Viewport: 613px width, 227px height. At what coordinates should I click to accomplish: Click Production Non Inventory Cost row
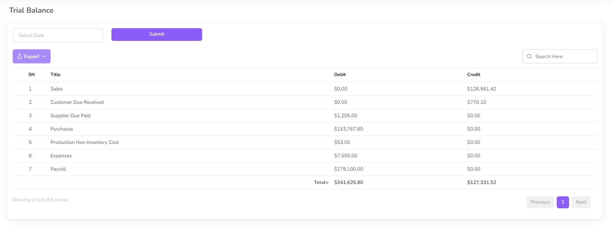click(x=85, y=142)
